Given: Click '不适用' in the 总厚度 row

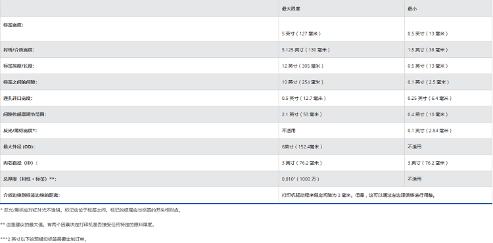Looking at the screenshot, I should point(414,179).
